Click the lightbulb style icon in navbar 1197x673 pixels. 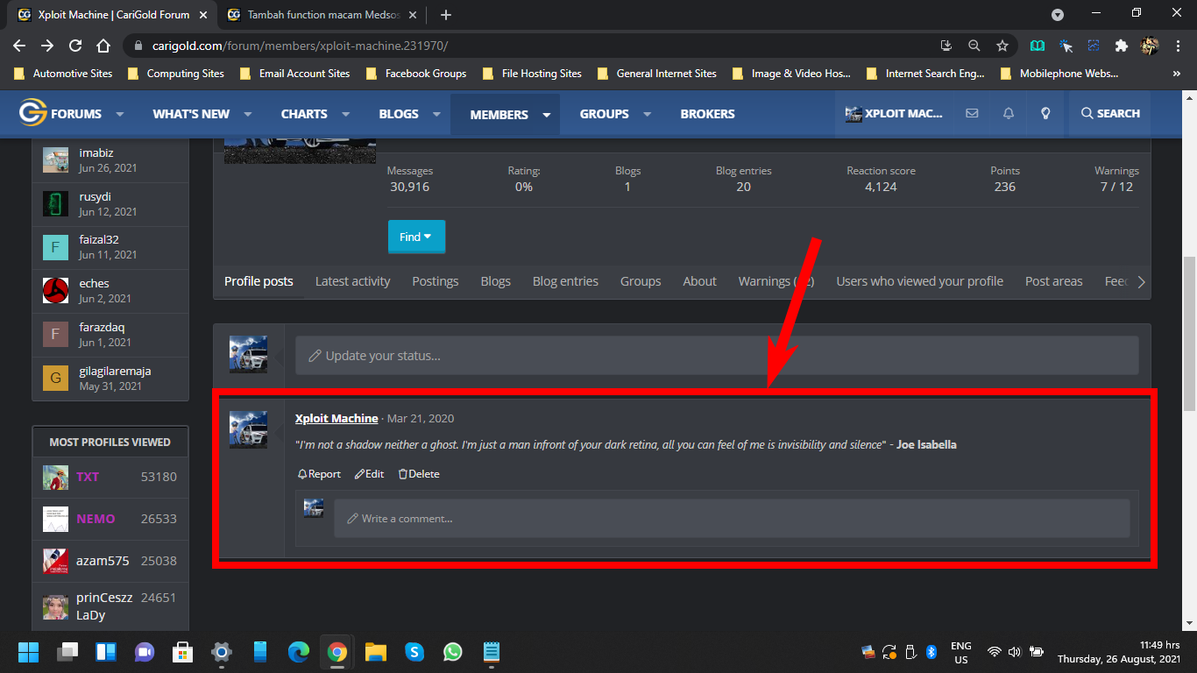click(1045, 114)
